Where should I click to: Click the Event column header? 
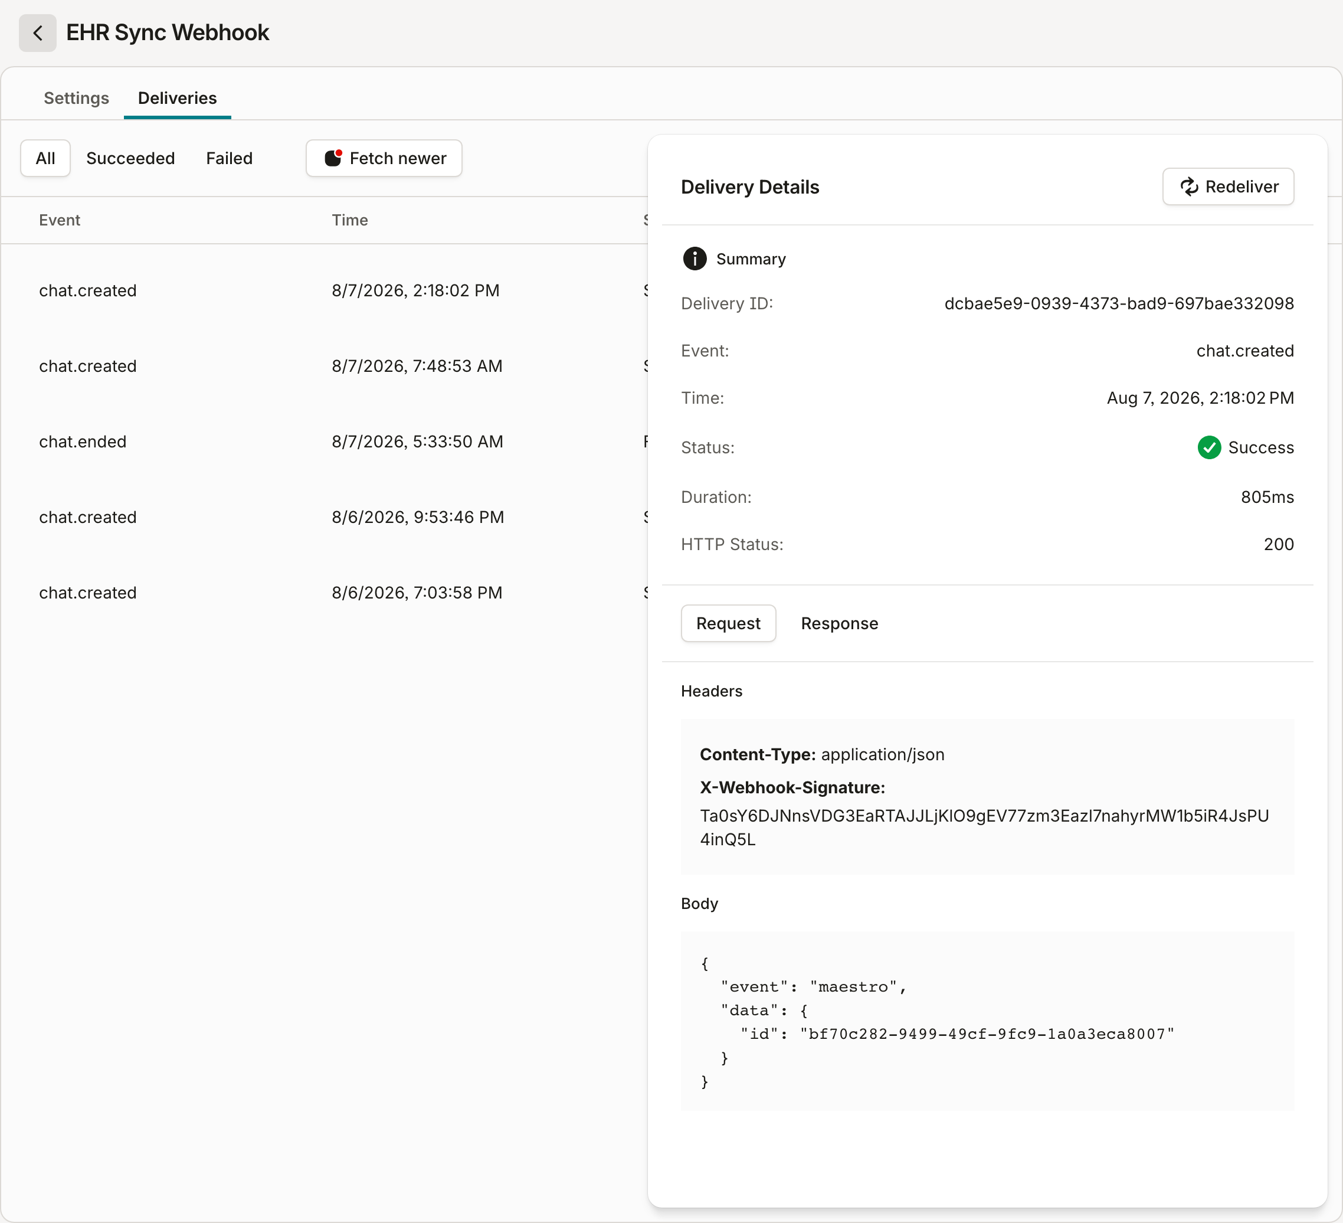59,220
